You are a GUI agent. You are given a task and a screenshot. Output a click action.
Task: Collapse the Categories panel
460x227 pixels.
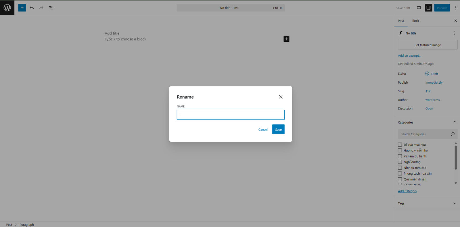tap(455, 122)
